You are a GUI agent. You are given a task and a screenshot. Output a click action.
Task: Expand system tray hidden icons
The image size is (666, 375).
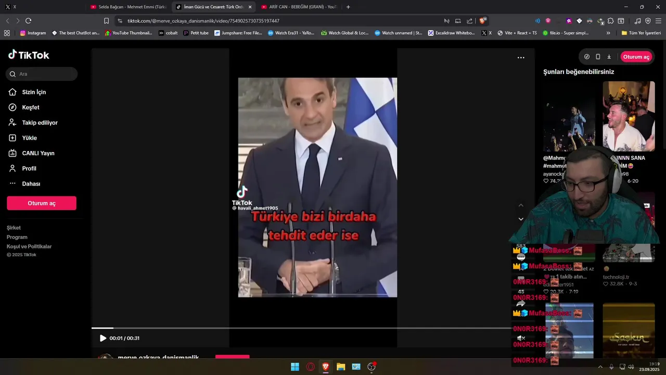600,367
